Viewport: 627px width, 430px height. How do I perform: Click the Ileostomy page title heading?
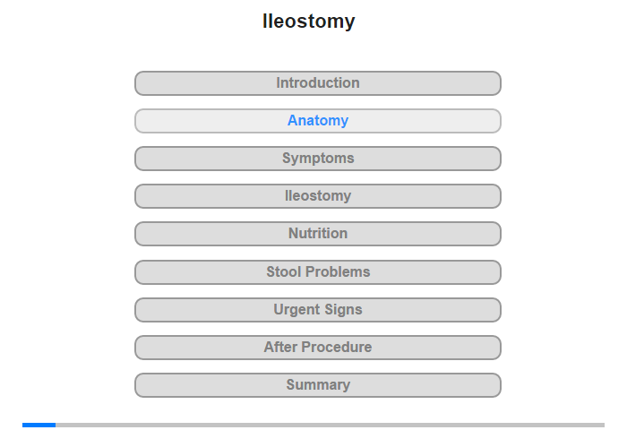coord(309,21)
